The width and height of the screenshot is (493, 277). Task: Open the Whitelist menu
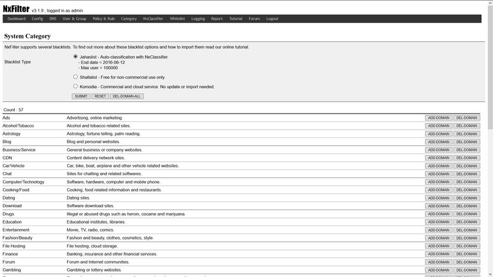pos(177,19)
